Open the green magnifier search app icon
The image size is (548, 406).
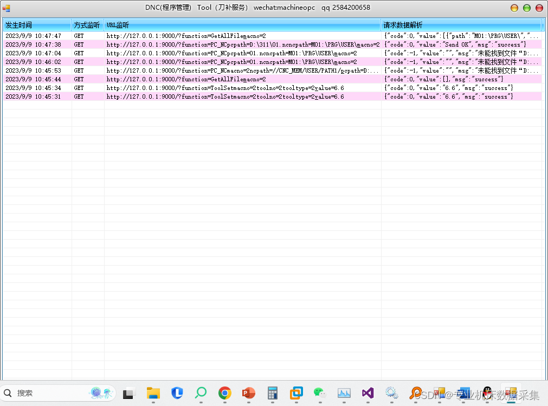coord(201,393)
